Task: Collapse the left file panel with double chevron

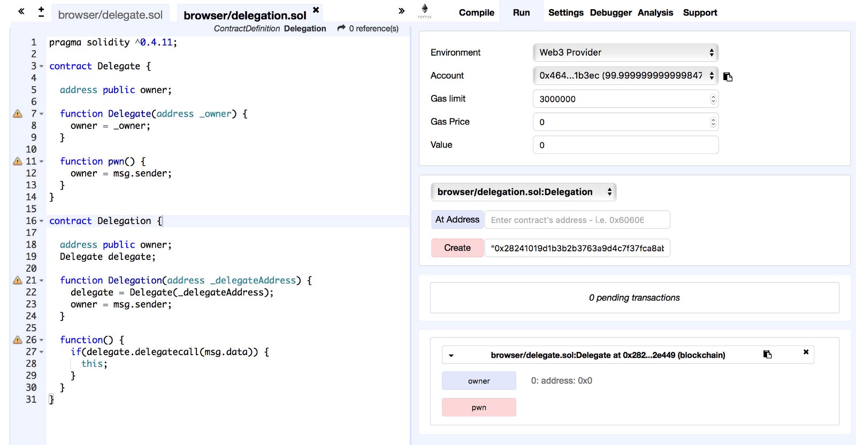Action: click(x=21, y=11)
